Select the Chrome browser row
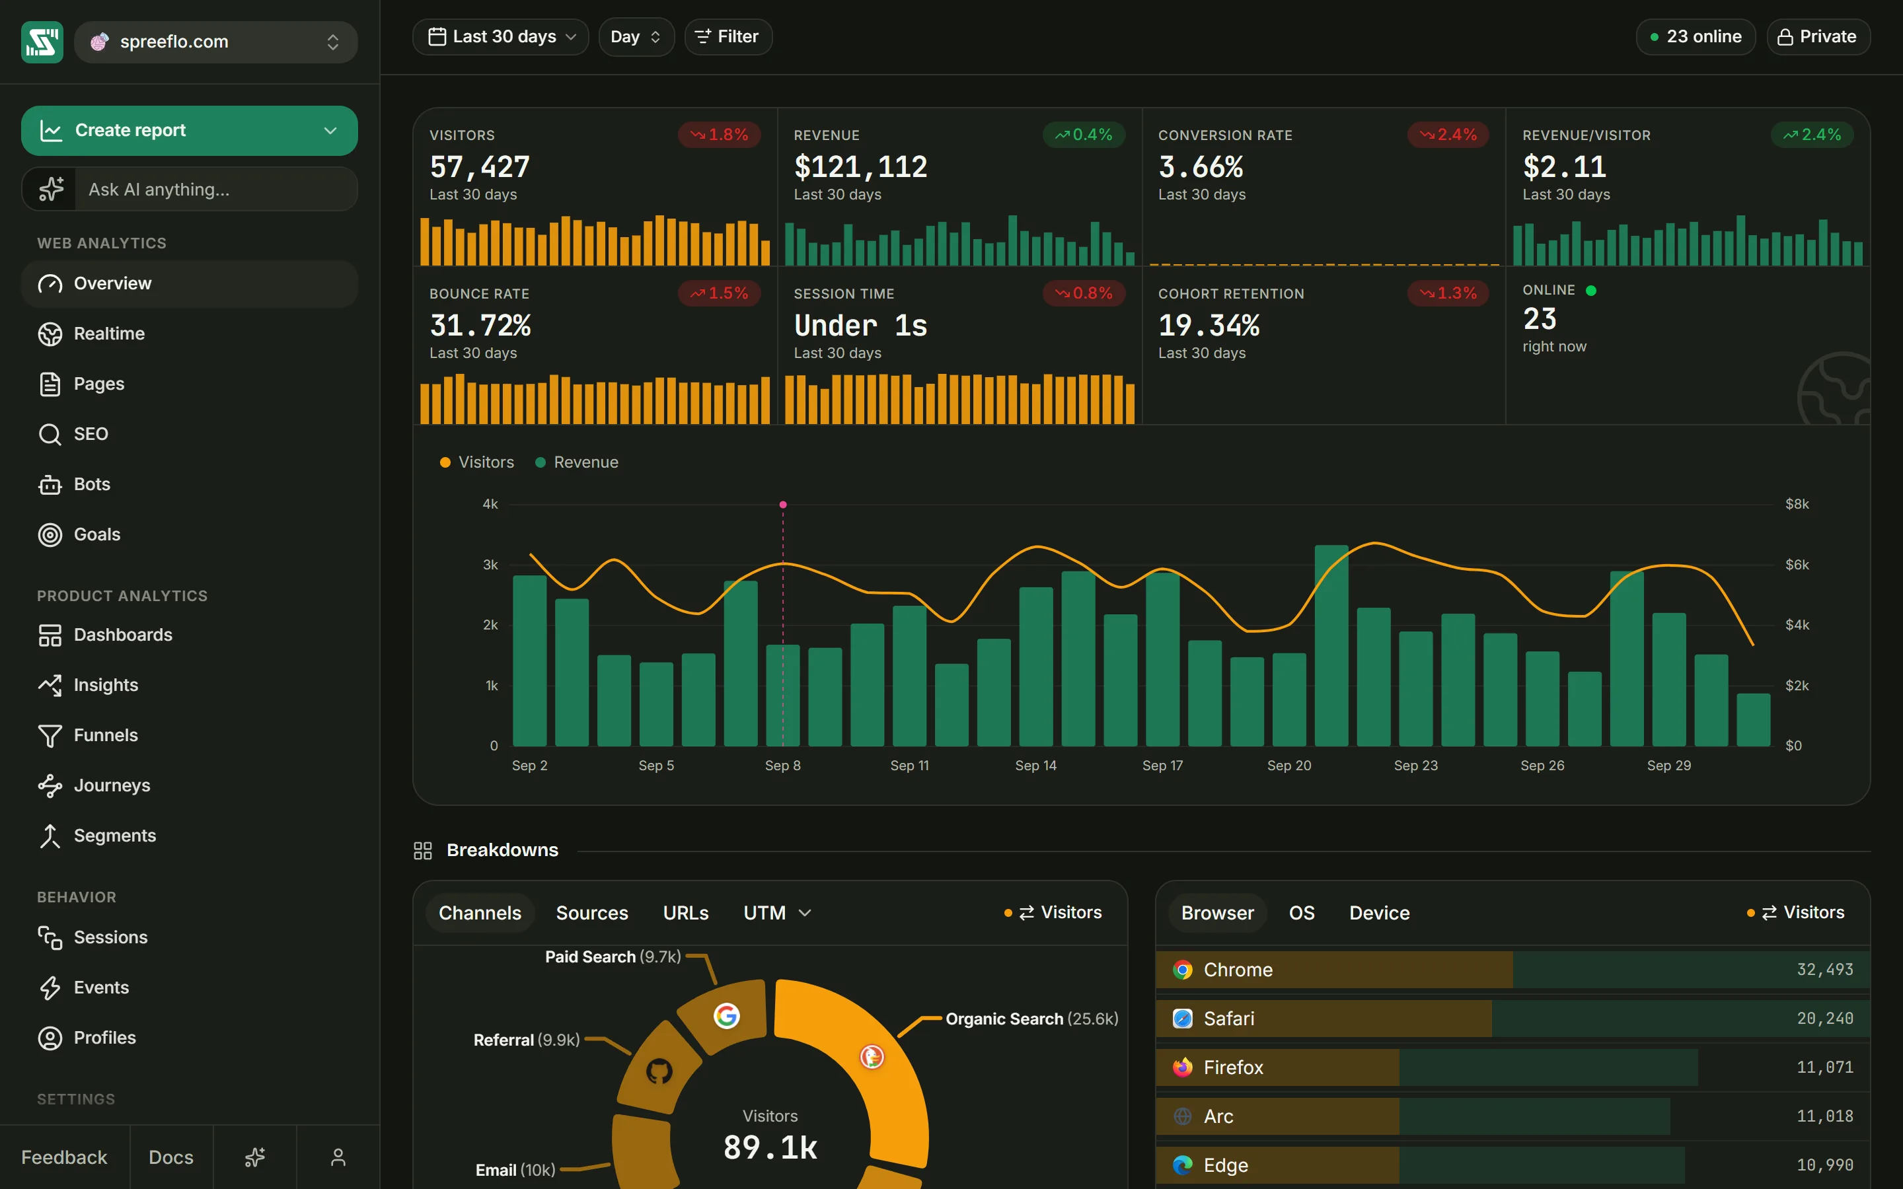Viewport: 1903px width, 1189px height. pyautogui.click(x=1512, y=970)
